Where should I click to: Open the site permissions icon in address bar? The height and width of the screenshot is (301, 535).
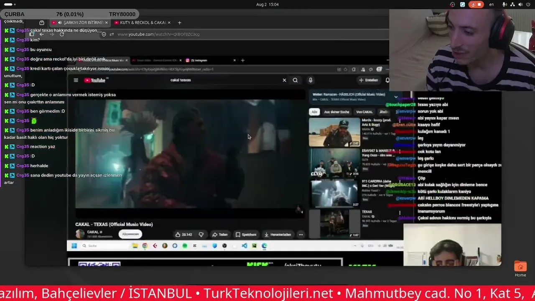click(112, 34)
